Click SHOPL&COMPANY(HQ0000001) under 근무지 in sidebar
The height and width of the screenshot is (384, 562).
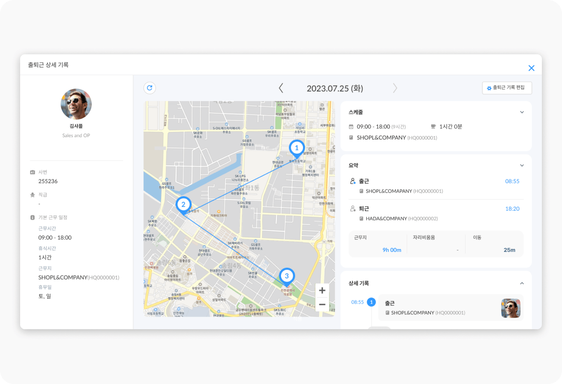tap(79, 277)
